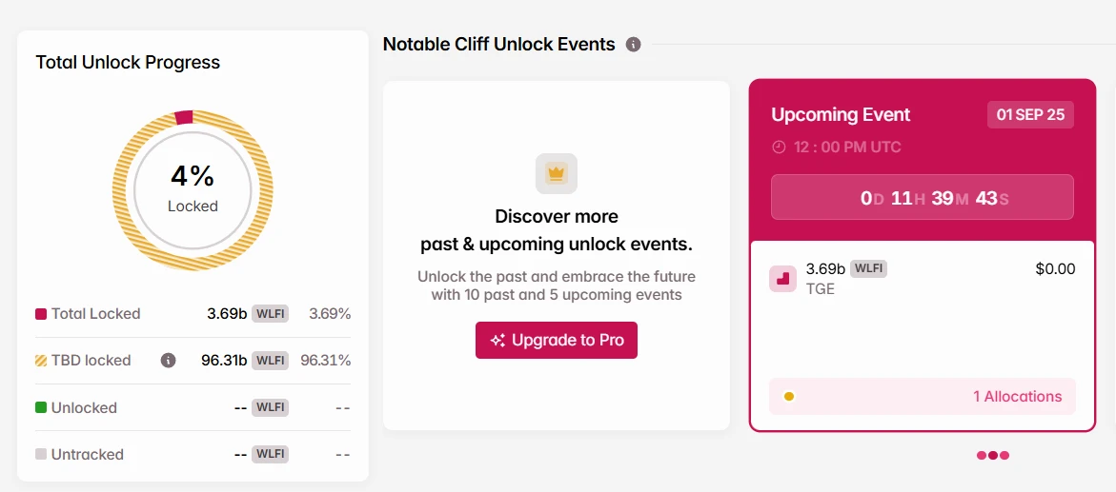
Task: Click the crown icon above Discover more
Action: (557, 173)
